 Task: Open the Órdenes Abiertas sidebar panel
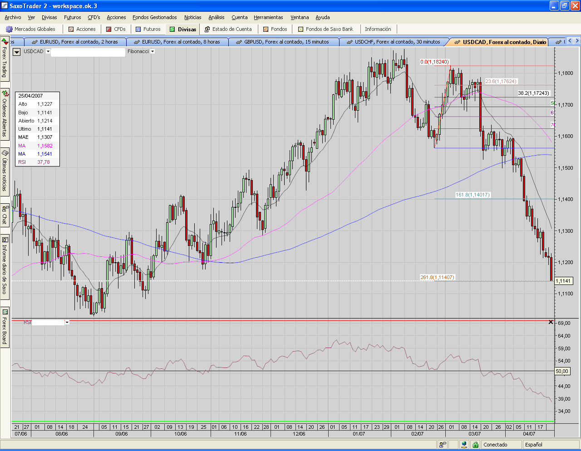pos(5,113)
